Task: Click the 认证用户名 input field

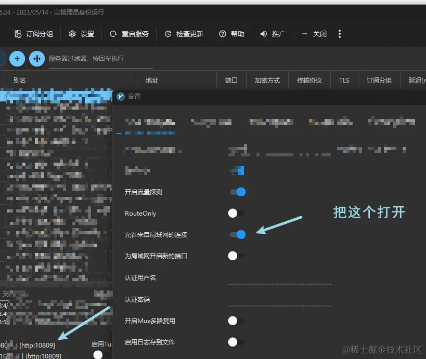Action: click(x=280, y=278)
